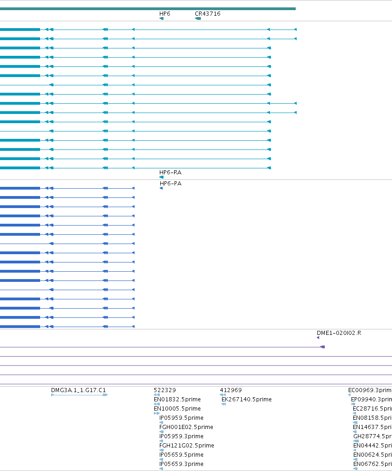The width and height of the screenshot is (392, 471).
Task: Click the purple block ending the long purple feature
Action: point(323,347)
